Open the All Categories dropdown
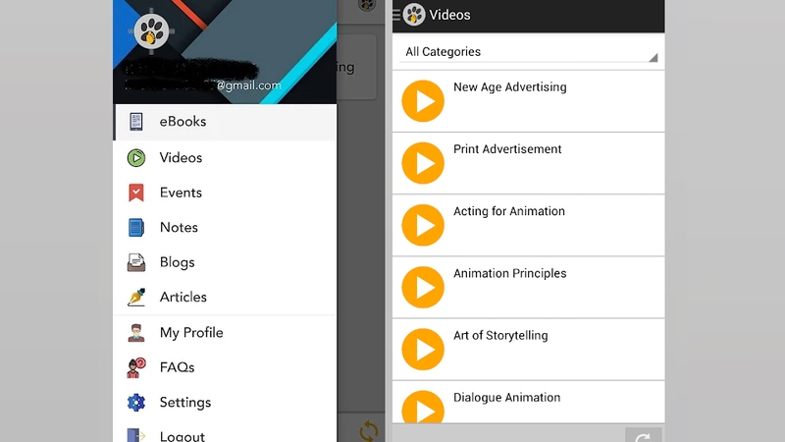This screenshot has height=442, width=785. pyautogui.click(x=529, y=52)
